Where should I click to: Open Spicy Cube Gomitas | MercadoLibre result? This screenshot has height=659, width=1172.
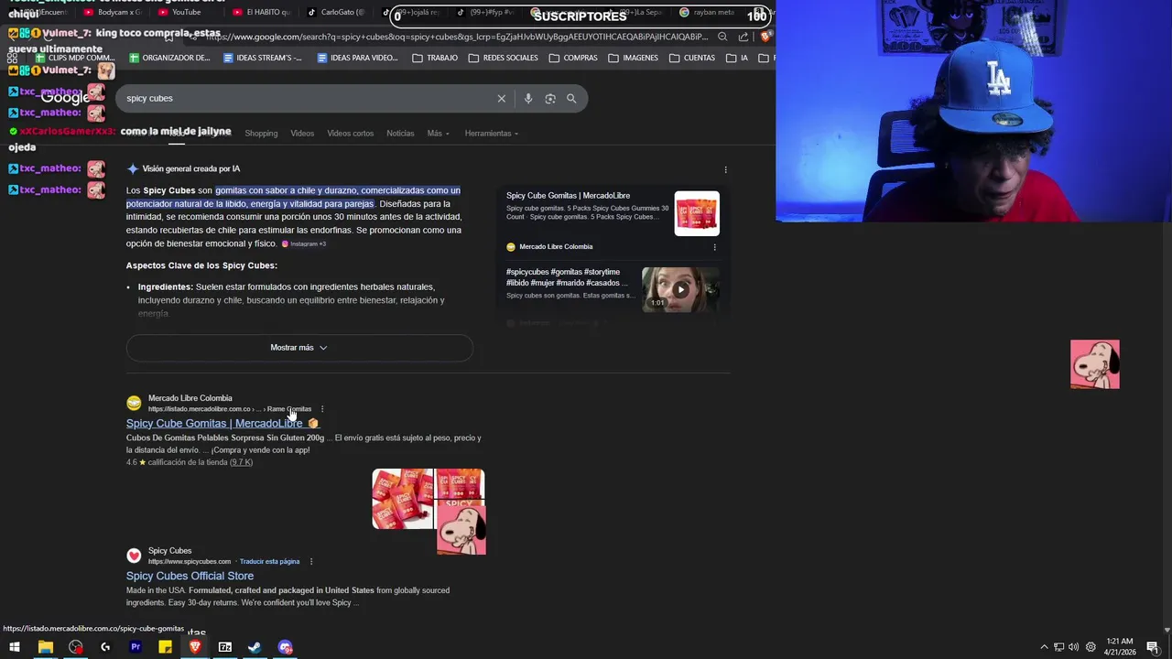tap(214, 424)
